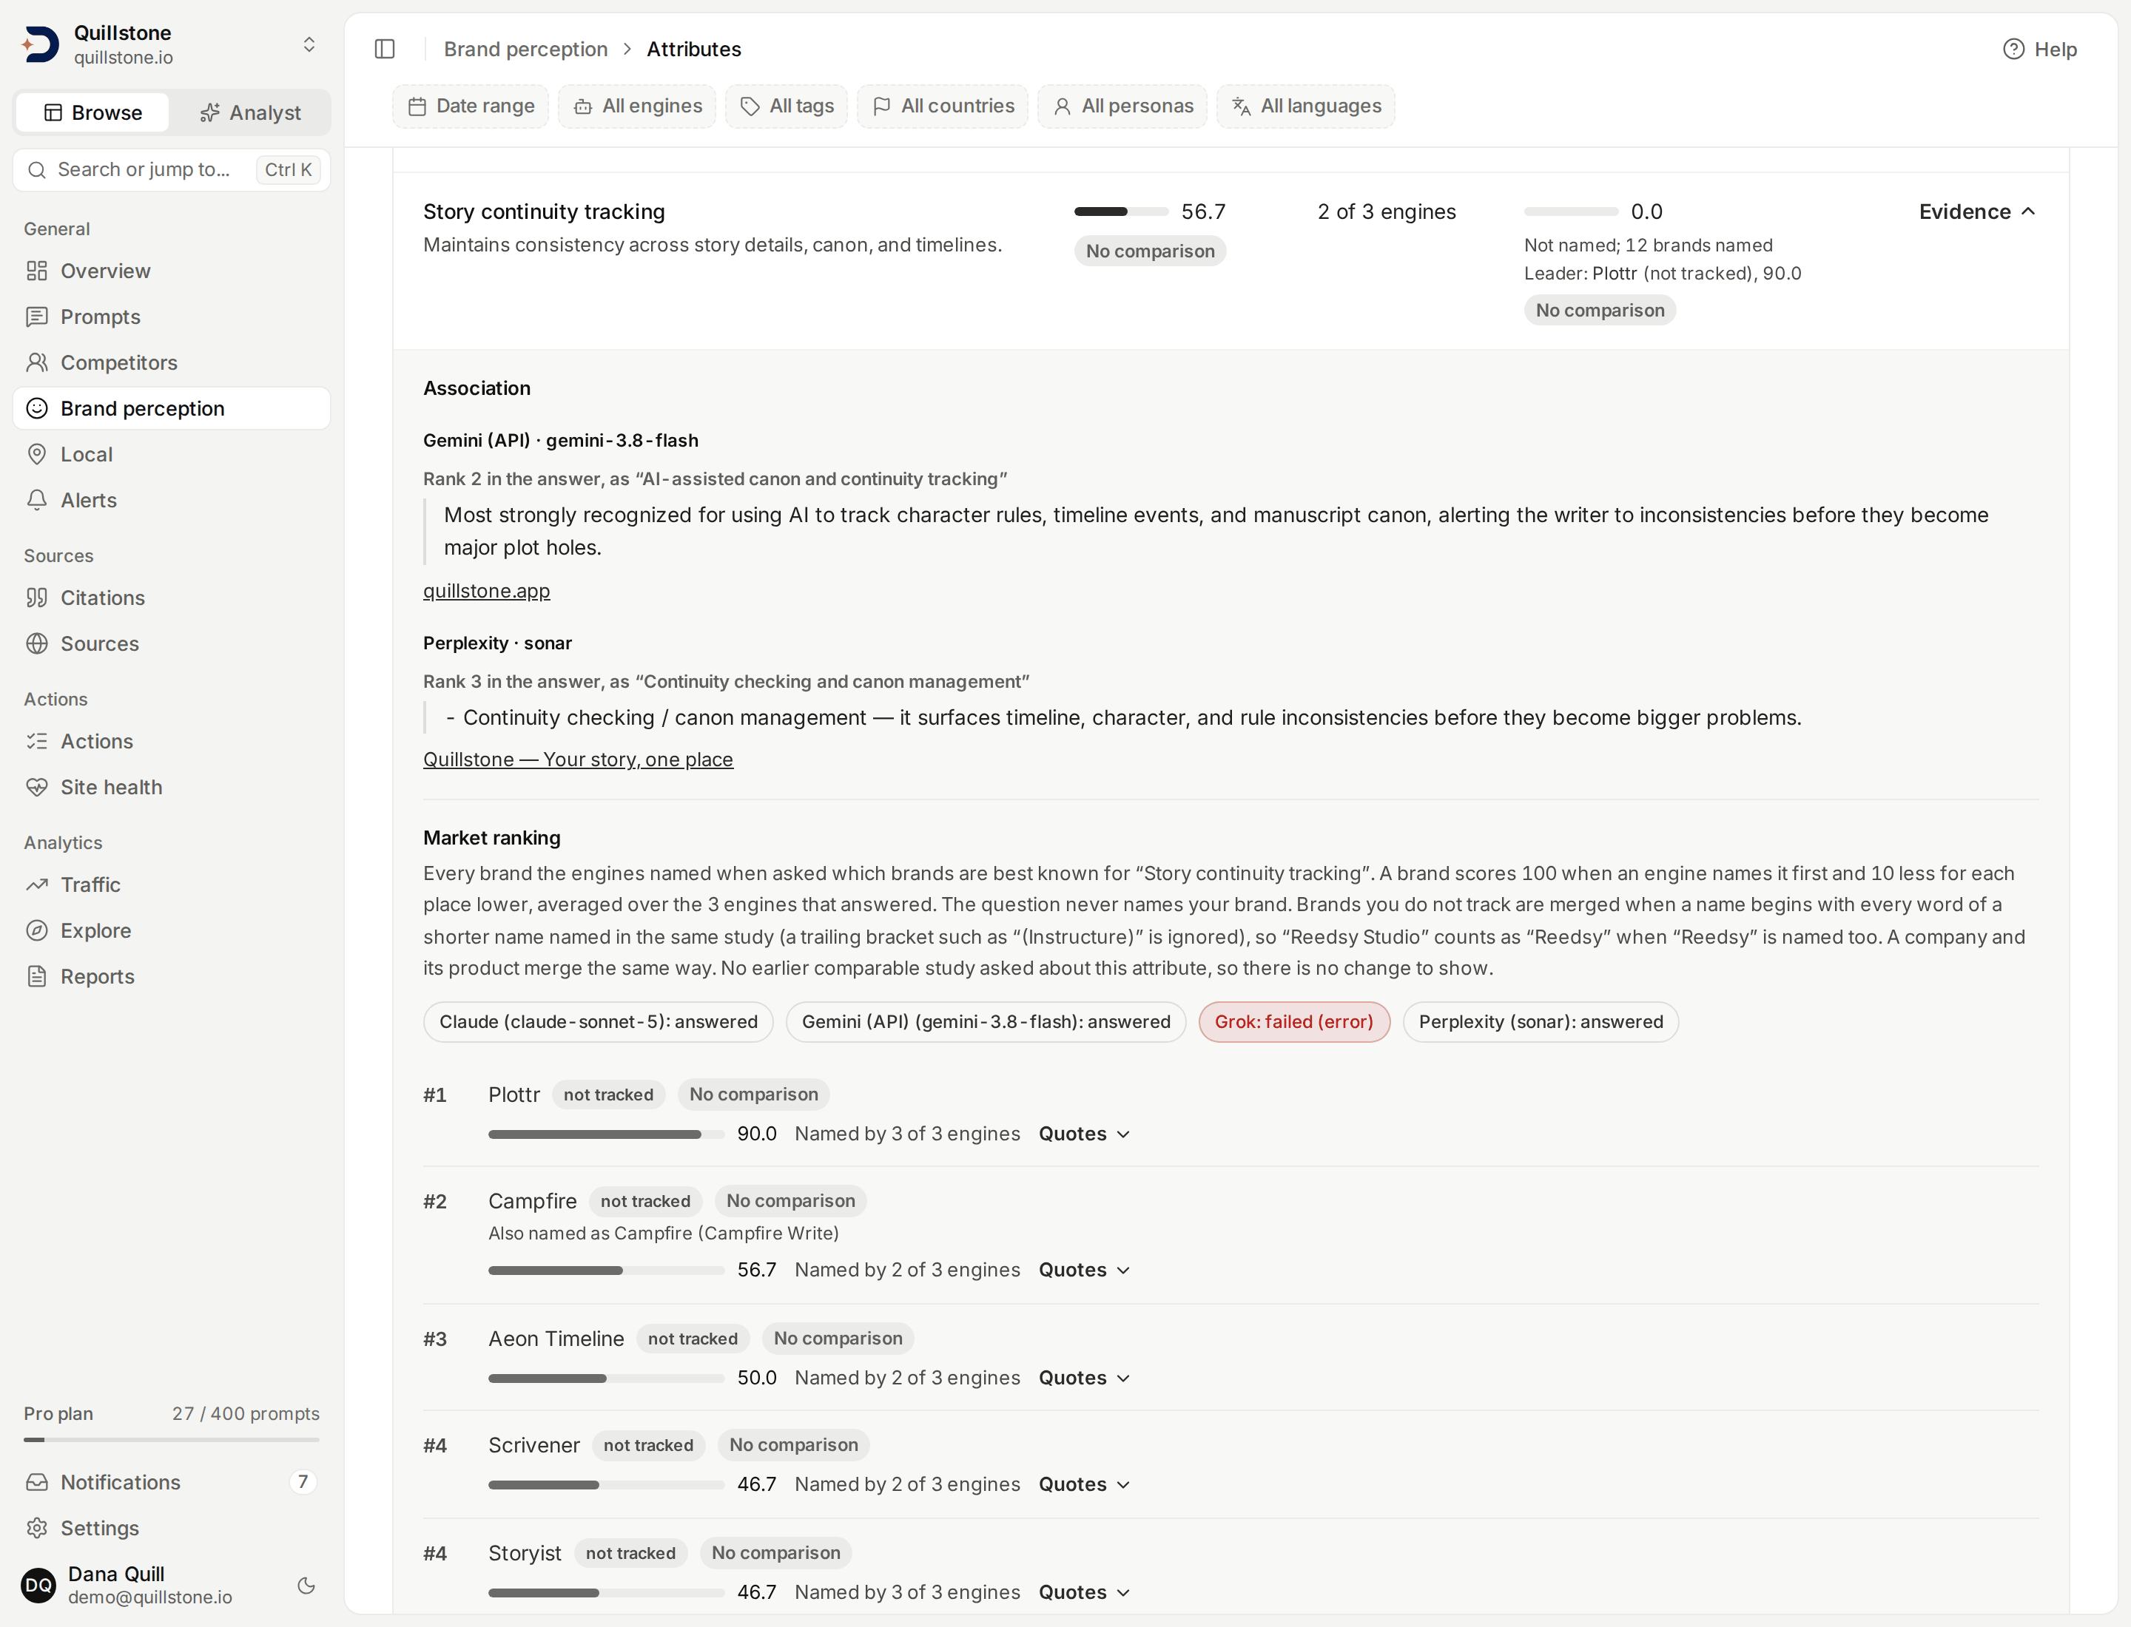Image resolution: width=2131 pixels, height=1627 pixels.
Task: Expand Quotes for Plottr
Action: tap(1085, 1133)
